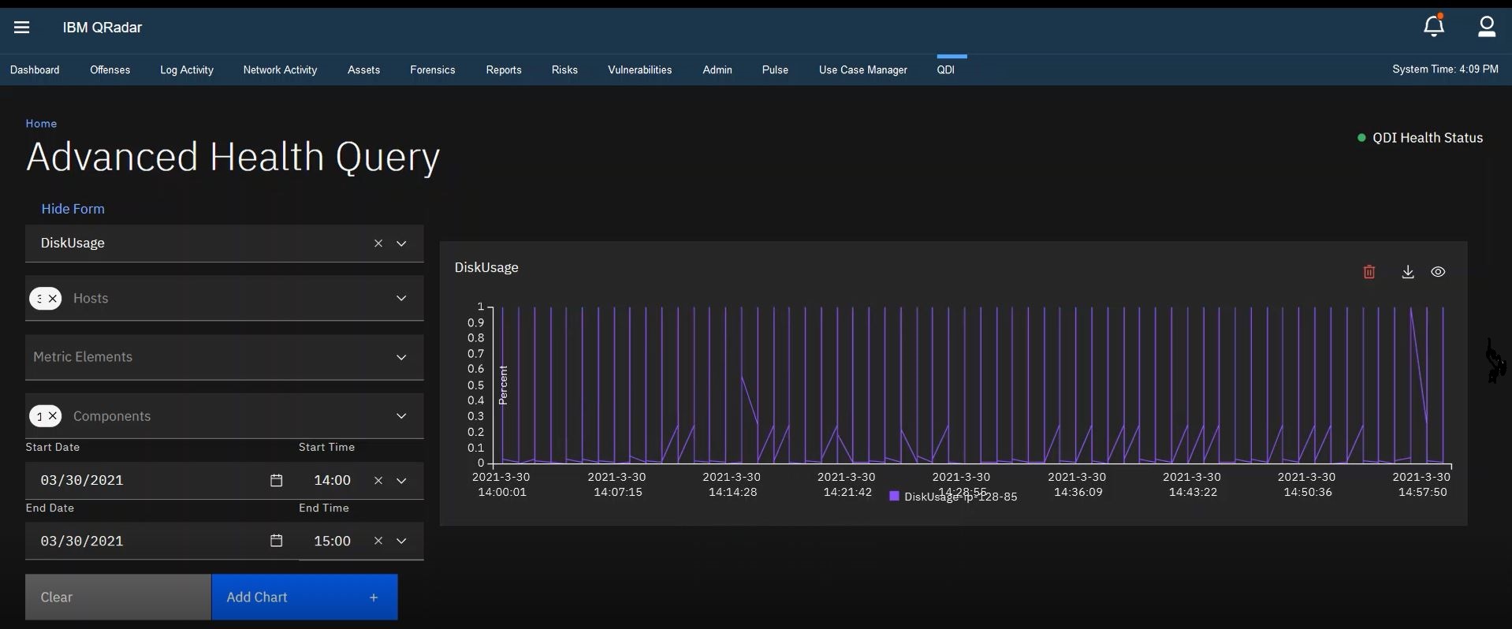The width and height of the screenshot is (1512, 629).
Task: Click the QDI Health Status indicator
Action: click(x=1421, y=138)
